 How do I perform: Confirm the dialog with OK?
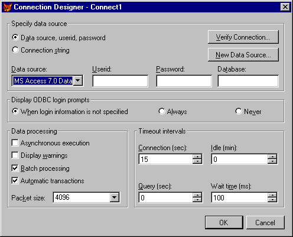(224, 222)
